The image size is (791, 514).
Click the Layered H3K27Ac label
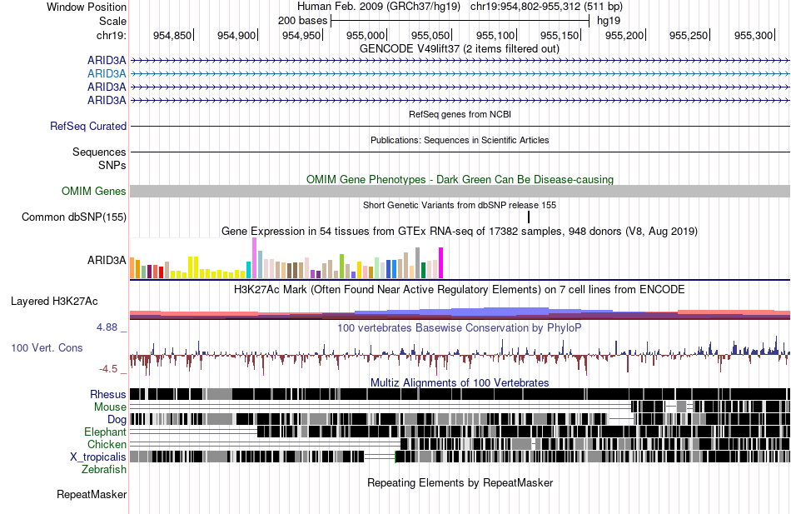[x=54, y=302]
